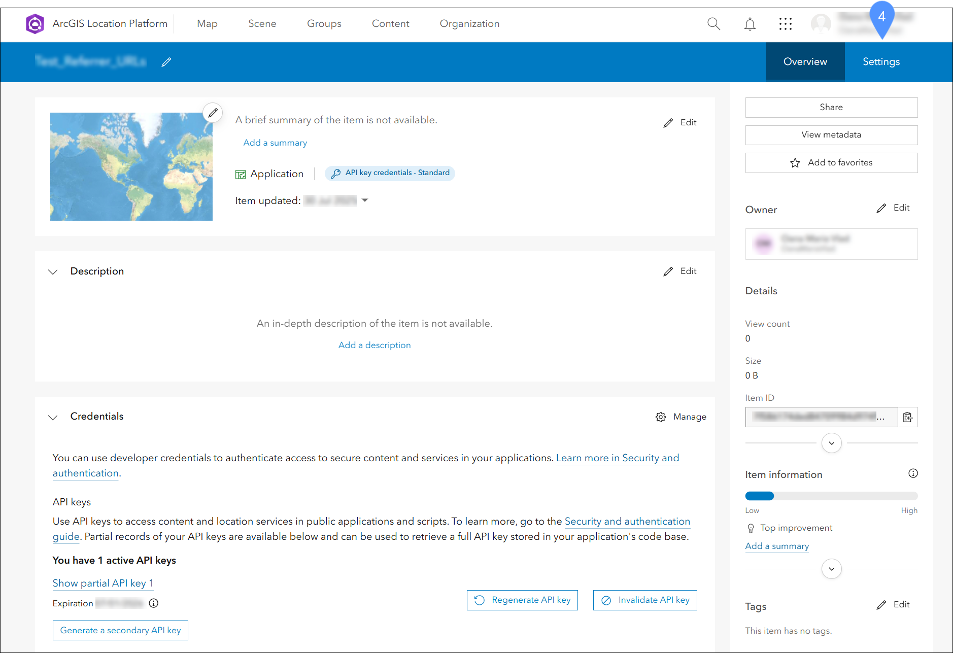
Task: Click Show partial API key 1
Action: pyautogui.click(x=103, y=583)
